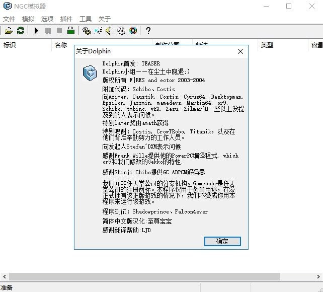This screenshot has width=323, height=292.
Task: Minimize the NGC模拟器 window
Action: click(x=266, y=6)
